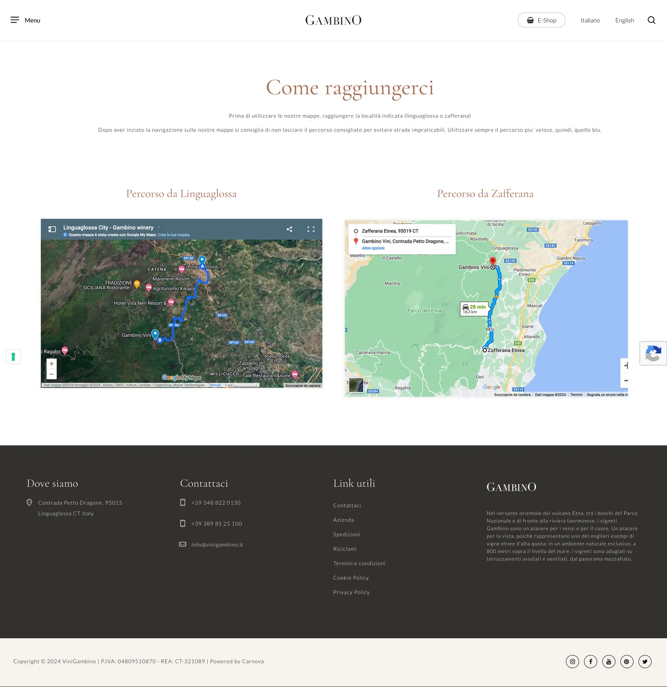667x687 pixels.
Task: Open the hamburger Menu icon
Action: 15,20
